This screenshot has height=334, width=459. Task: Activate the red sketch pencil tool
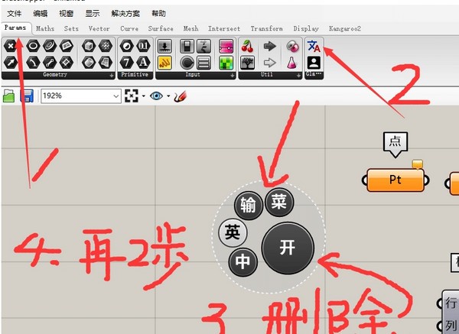pyautogui.click(x=180, y=96)
